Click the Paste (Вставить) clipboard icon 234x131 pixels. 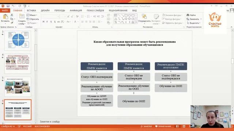[x=5, y=17]
